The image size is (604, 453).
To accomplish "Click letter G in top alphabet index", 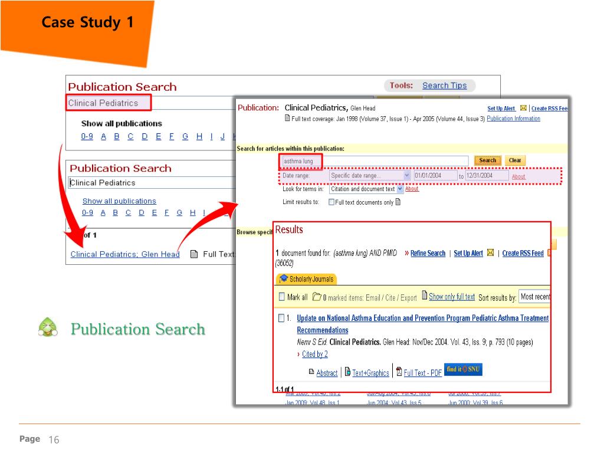I will pos(185,136).
